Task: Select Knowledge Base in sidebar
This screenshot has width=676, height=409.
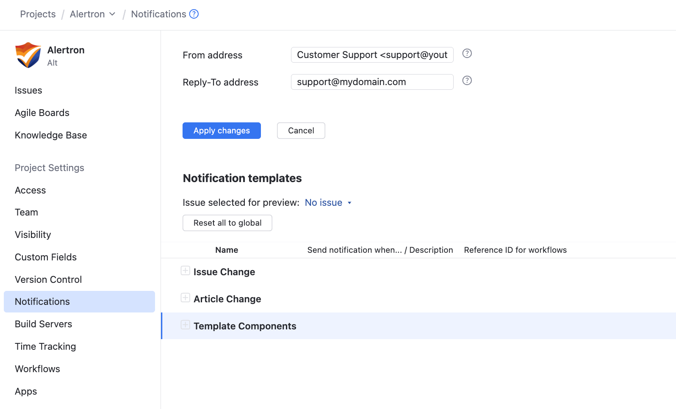Action: [x=51, y=135]
